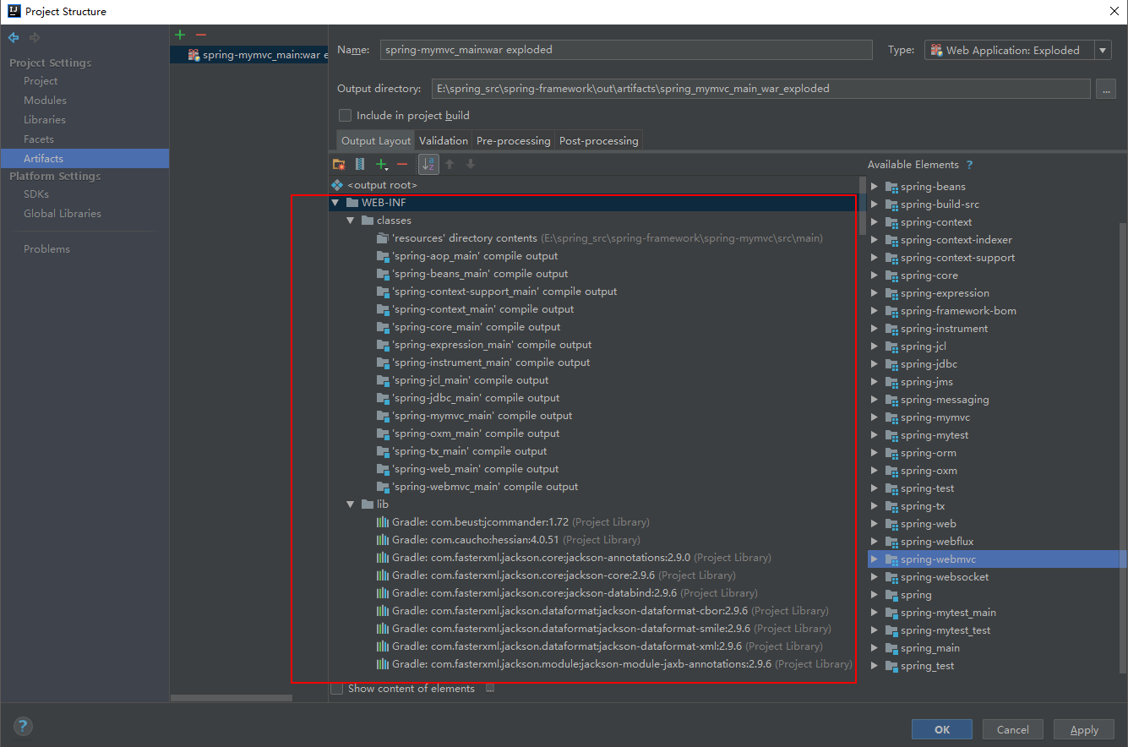1128x747 pixels.
Task: Open help via bottom-left question mark
Action: 23,727
